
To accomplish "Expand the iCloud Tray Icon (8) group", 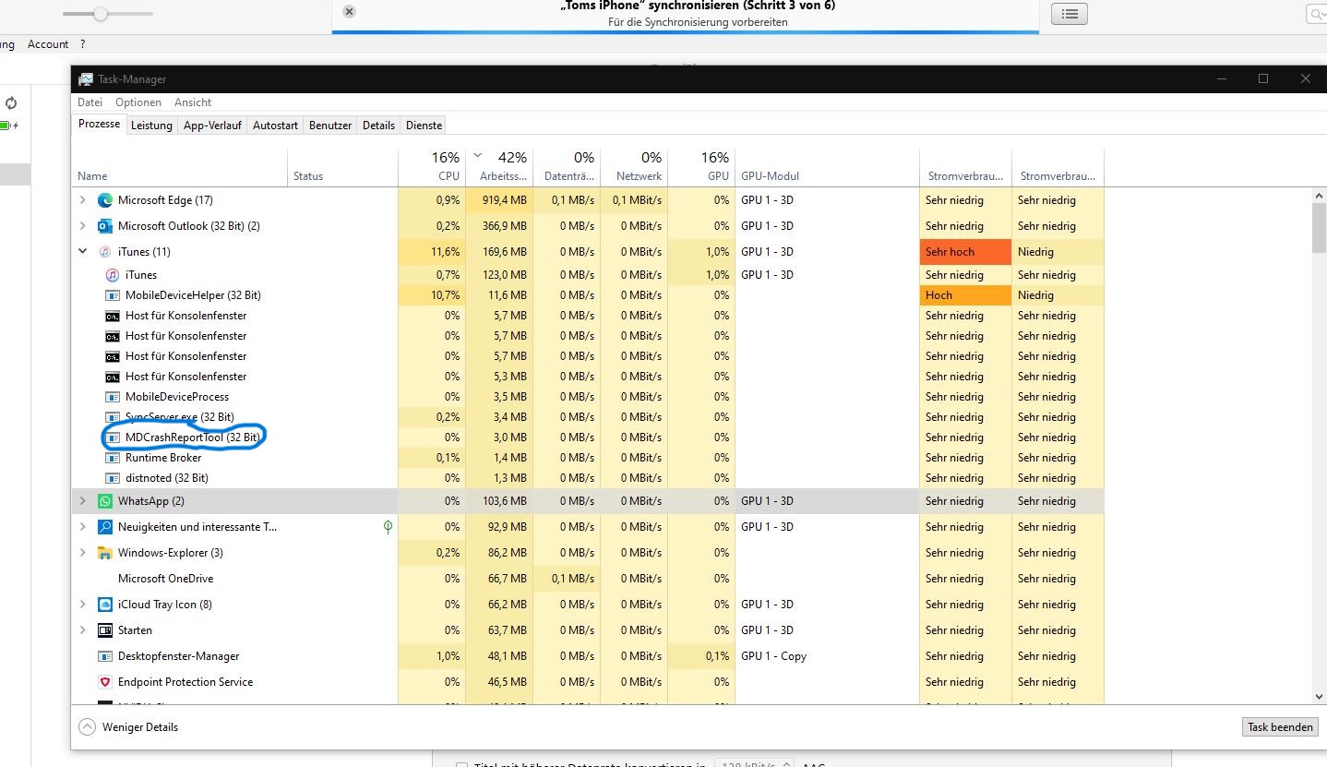I will [83, 605].
